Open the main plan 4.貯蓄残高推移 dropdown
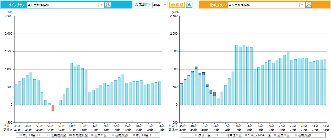The width and height of the screenshot is (331, 138). [x=101, y=5]
